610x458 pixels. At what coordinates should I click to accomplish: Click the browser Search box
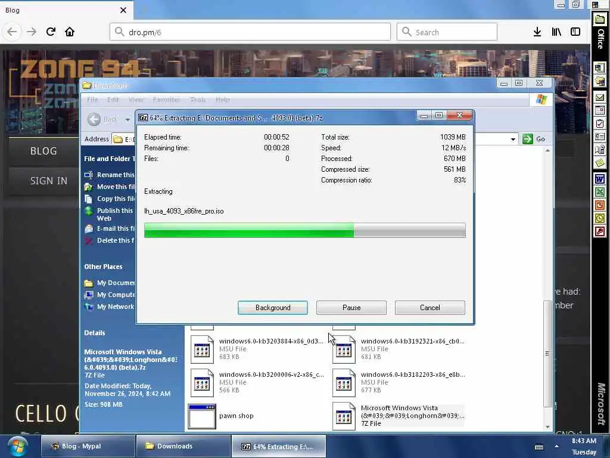coord(447,32)
